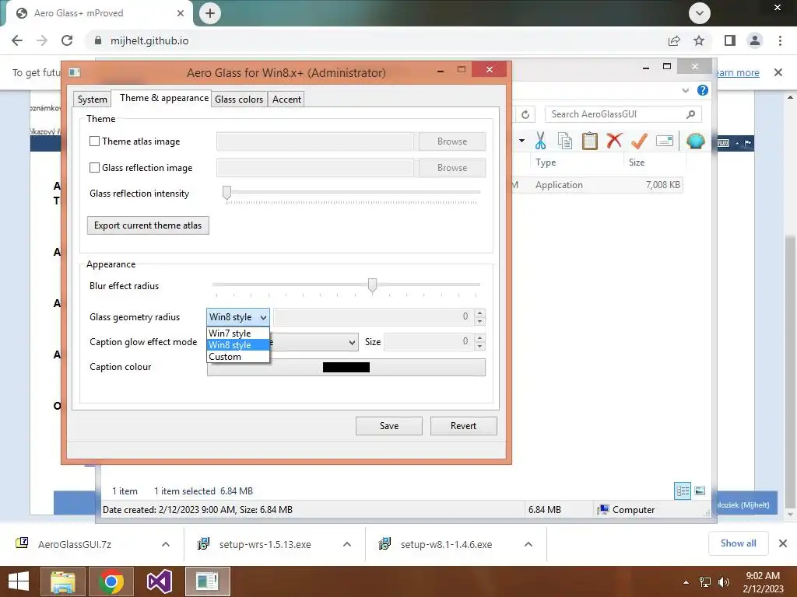Switch to the Glass colors tab
797x597 pixels.
[239, 99]
